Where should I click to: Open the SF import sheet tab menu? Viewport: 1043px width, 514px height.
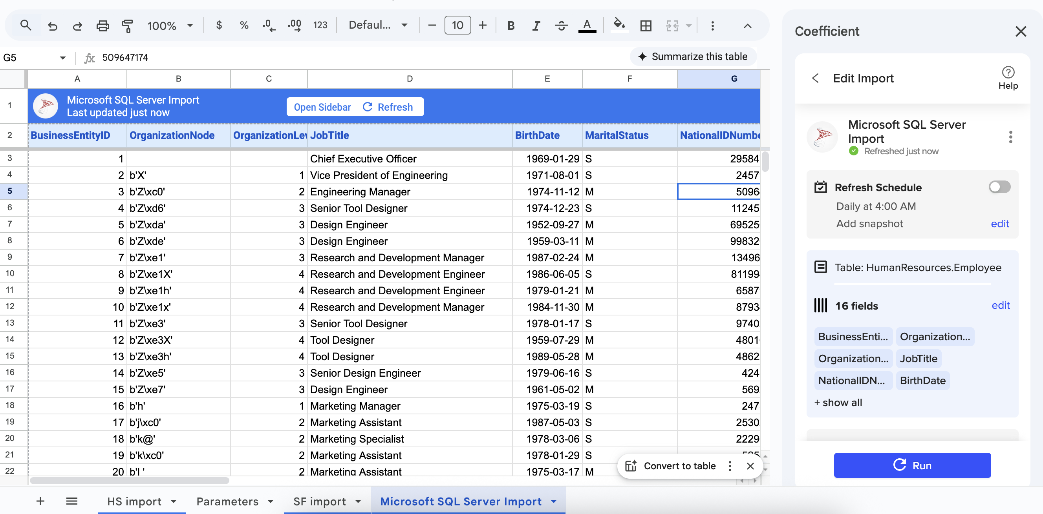click(358, 501)
